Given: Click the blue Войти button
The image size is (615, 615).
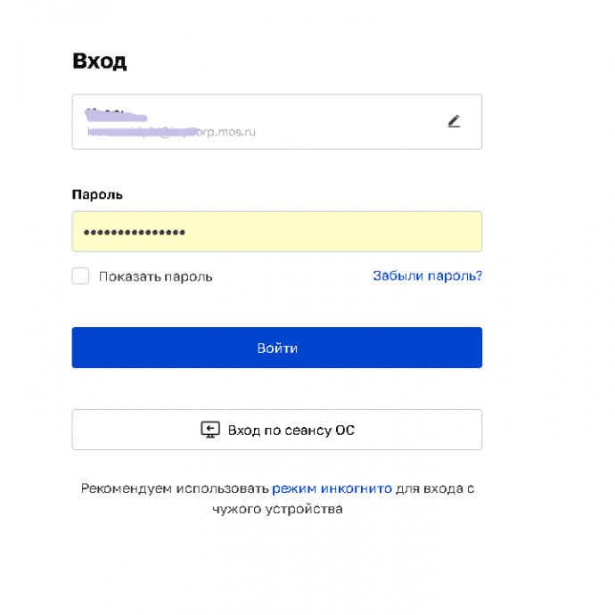Looking at the screenshot, I should pyautogui.click(x=277, y=348).
